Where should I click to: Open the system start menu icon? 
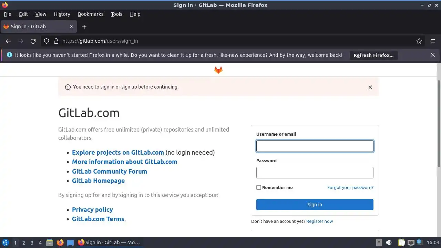pyautogui.click(x=6, y=242)
